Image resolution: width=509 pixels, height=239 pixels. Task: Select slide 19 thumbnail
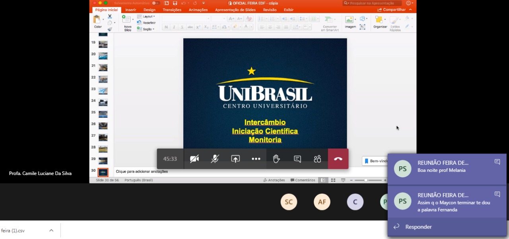[x=103, y=44]
